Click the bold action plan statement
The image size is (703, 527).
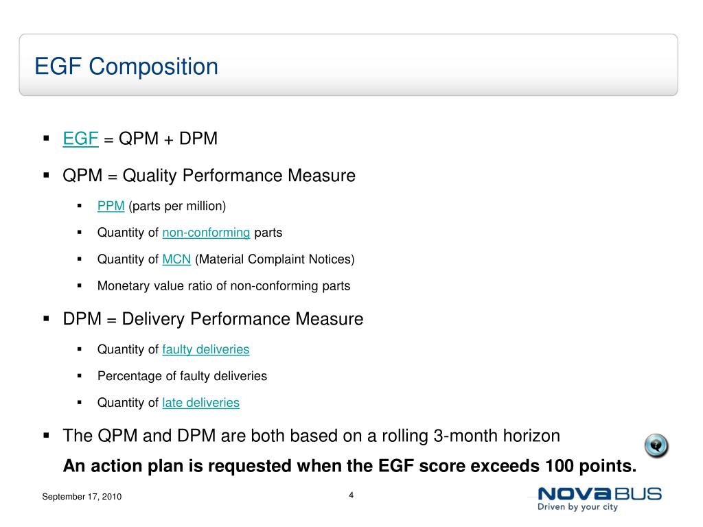pos(349,466)
